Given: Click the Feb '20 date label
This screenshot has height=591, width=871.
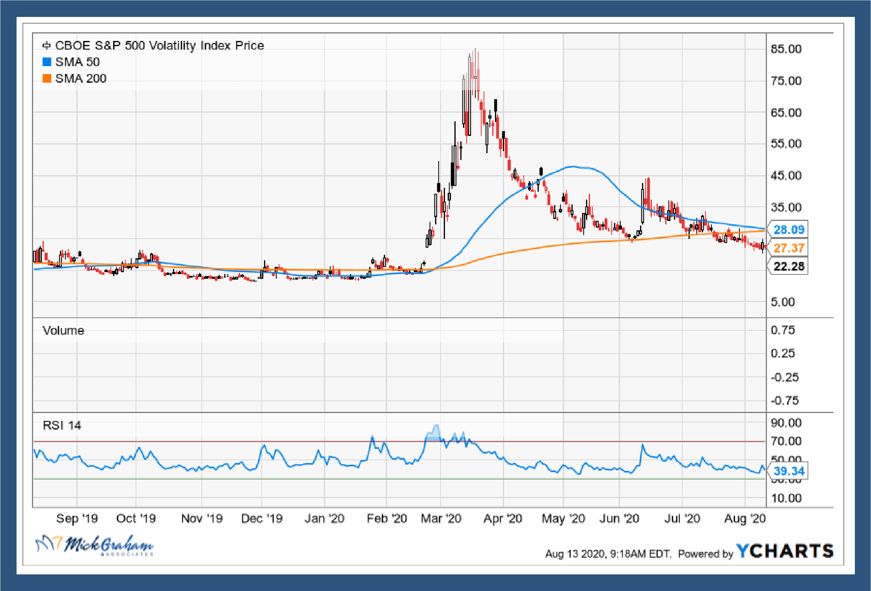Looking at the screenshot, I should click(387, 518).
